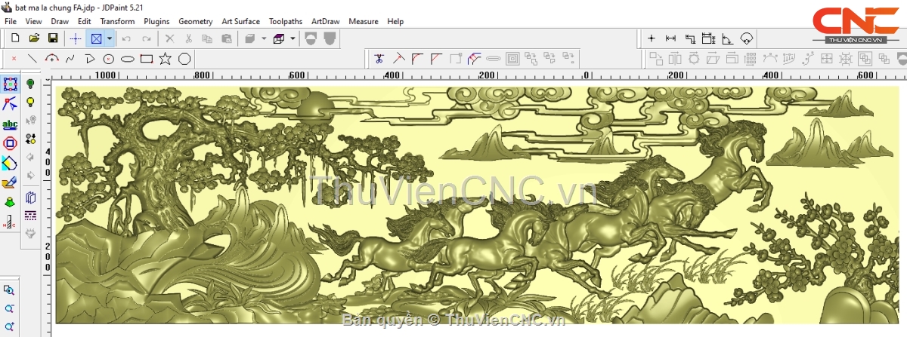Screen dimensions: 907x337
Task: Click the plus-shaped point measure icon
Action: tap(652, 38)
